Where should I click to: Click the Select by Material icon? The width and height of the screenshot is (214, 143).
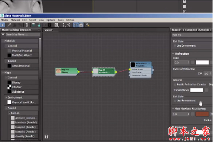click(87, 25)
